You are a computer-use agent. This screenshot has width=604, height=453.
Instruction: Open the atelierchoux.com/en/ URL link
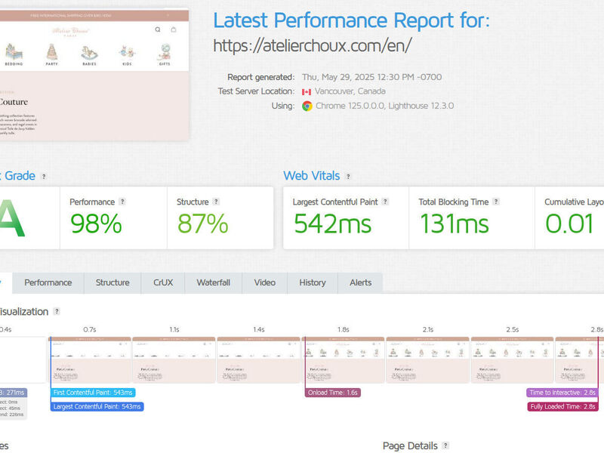[x=313, y=45]
